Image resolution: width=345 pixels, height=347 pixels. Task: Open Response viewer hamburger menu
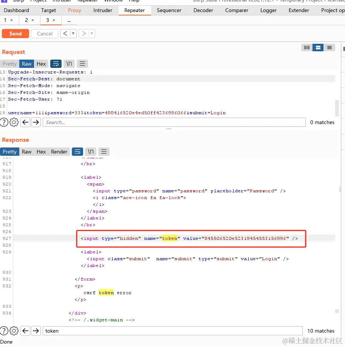coord(104,152)
